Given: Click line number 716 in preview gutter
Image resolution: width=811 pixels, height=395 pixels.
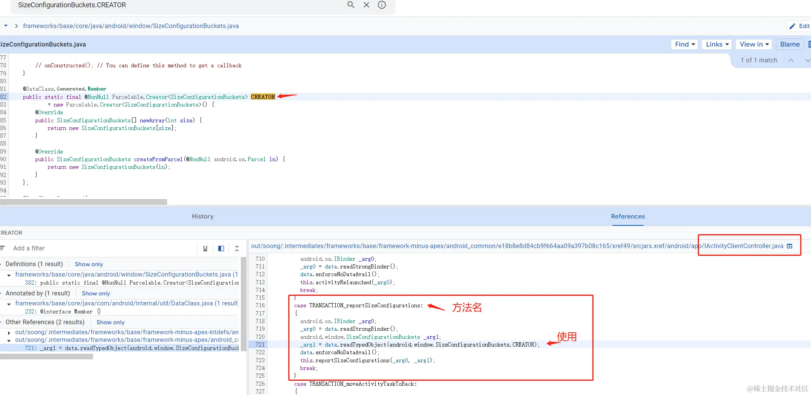Looking at the screenshot, I should [x=260, y=305].
